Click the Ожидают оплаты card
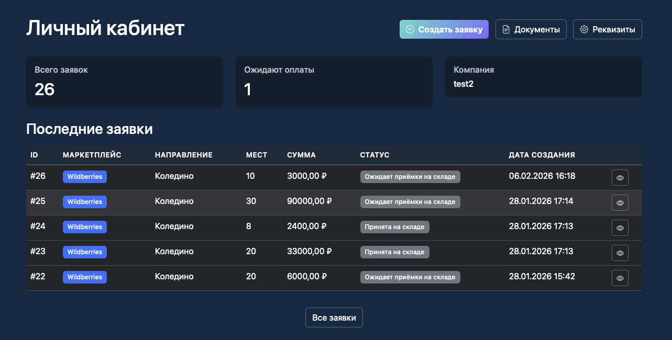This screenshot has width=672, height=340. [334, 82]
